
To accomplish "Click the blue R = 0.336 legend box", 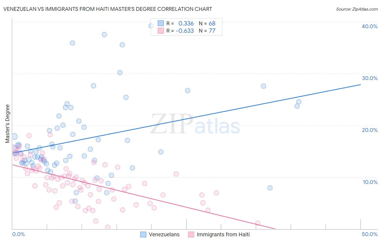I will (161, 23).
